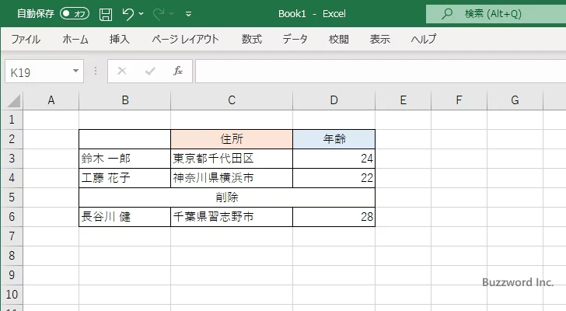Image resolution: width=566 pixels, height=311 pixels.
Task: Click the Save floppy disk icon
Action: click(106, 14)
